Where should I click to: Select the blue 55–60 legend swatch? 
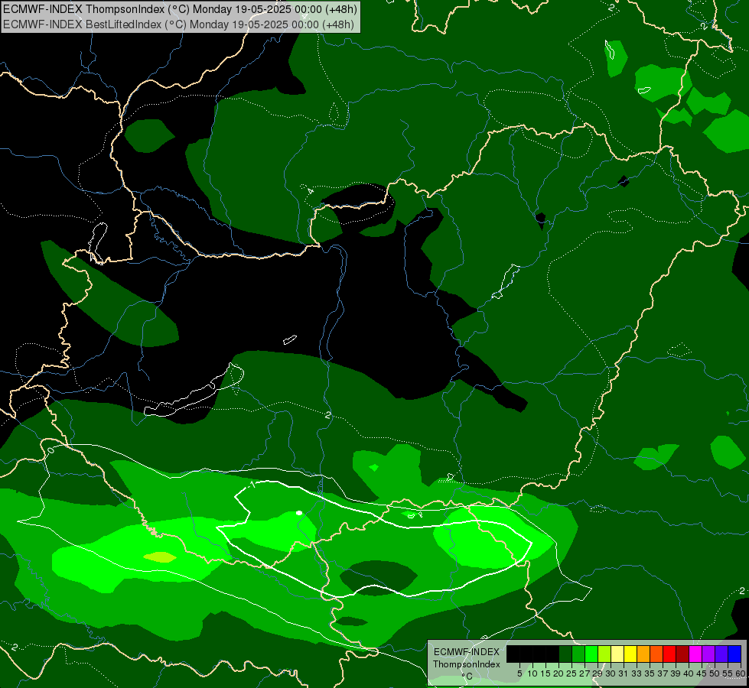(x=734, y=654)
